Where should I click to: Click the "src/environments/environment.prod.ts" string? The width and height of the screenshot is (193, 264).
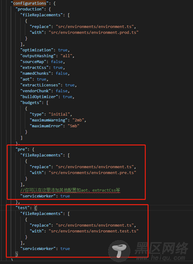pos(93,32)
